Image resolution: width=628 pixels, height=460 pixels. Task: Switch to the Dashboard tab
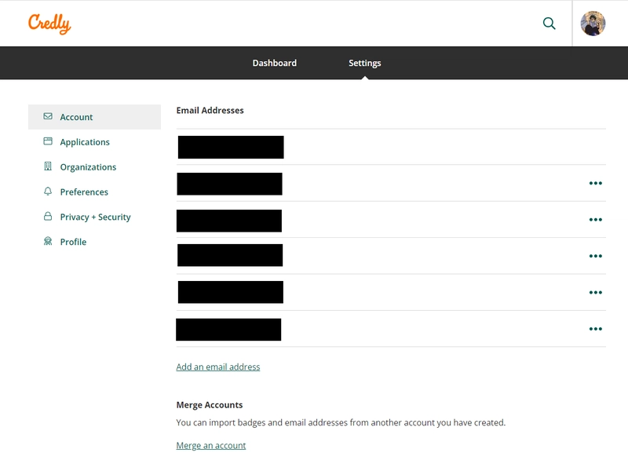274,63
